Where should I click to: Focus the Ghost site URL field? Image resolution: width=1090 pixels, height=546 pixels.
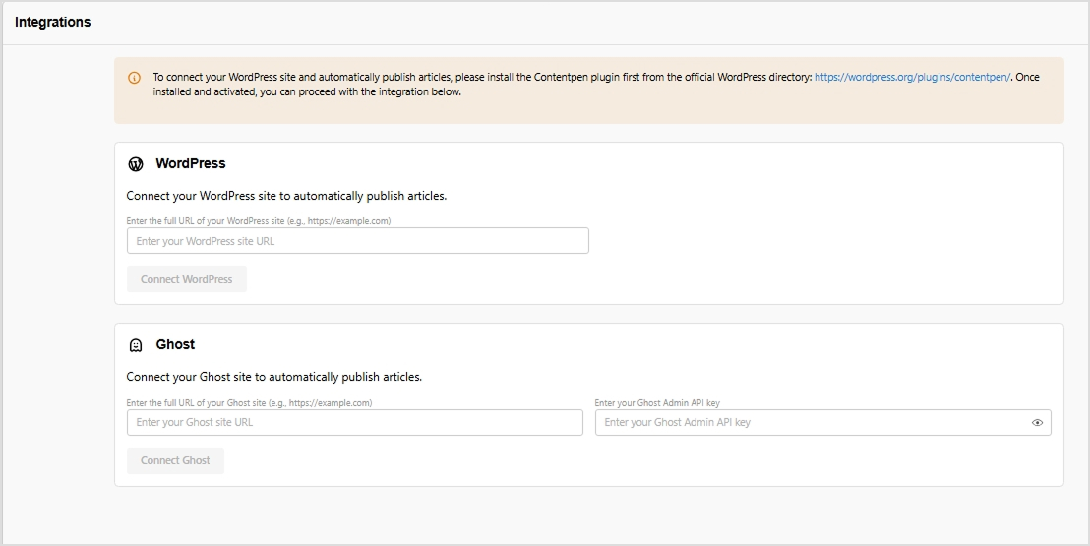354,422
